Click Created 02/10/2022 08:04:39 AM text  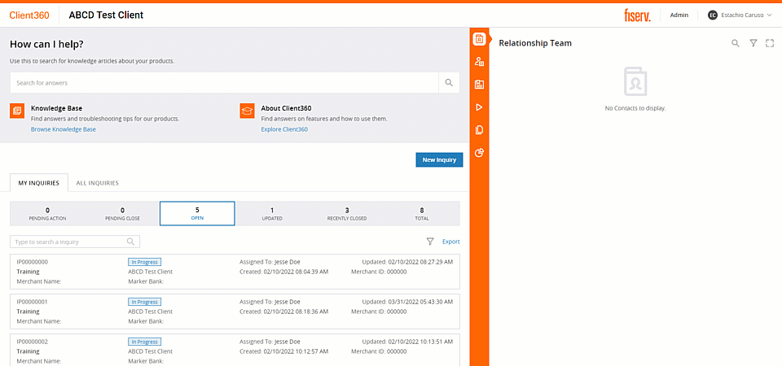tap(283, 272)
